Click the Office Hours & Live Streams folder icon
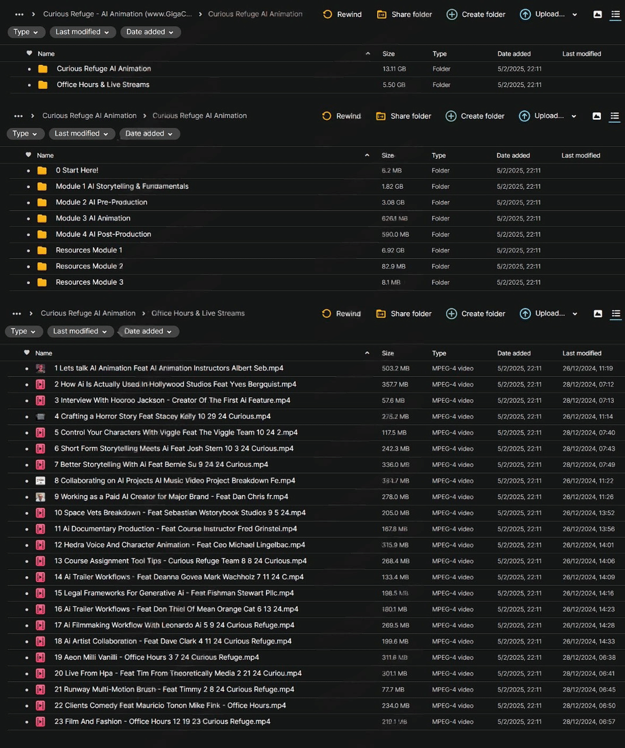The width and height of the screenshot is (625, 748). click(x=43, y=85)
